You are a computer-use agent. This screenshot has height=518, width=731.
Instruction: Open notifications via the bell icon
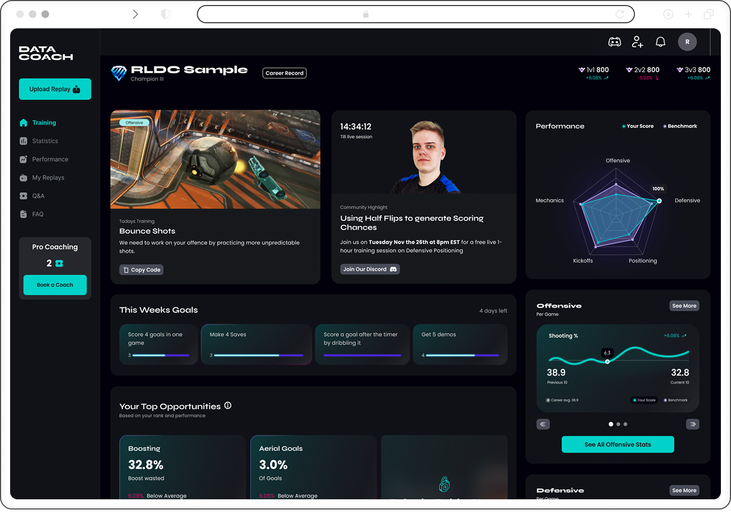(x=660, y=41)
